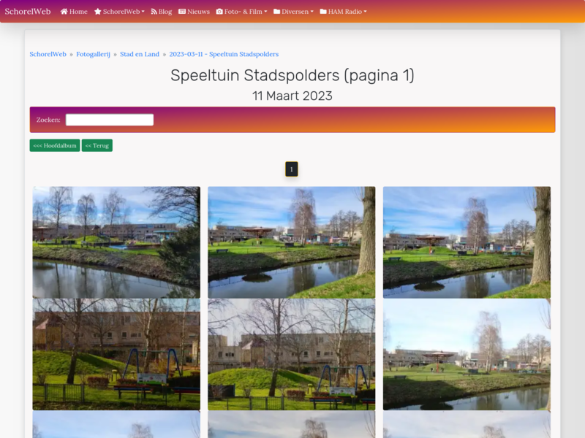Expand the SchorelWeb dropdown caret
Screen dimensions: 585x438
point(143,12)
